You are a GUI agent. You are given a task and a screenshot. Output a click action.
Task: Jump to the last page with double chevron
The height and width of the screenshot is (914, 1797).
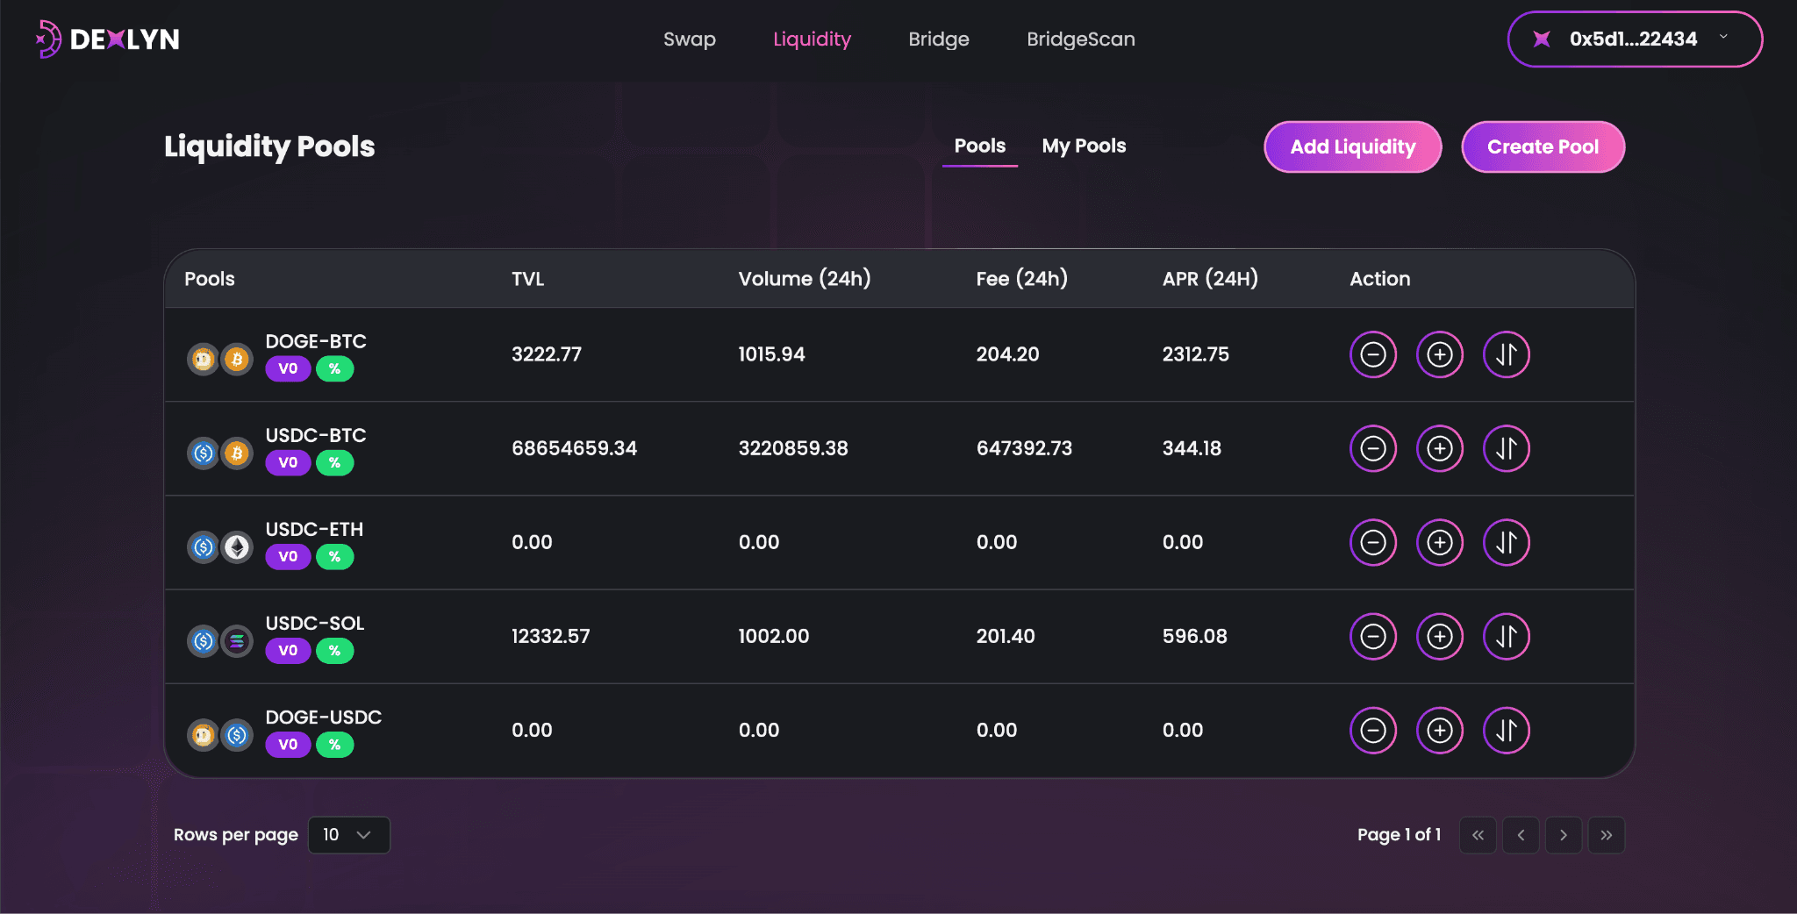pos(1606,835)
